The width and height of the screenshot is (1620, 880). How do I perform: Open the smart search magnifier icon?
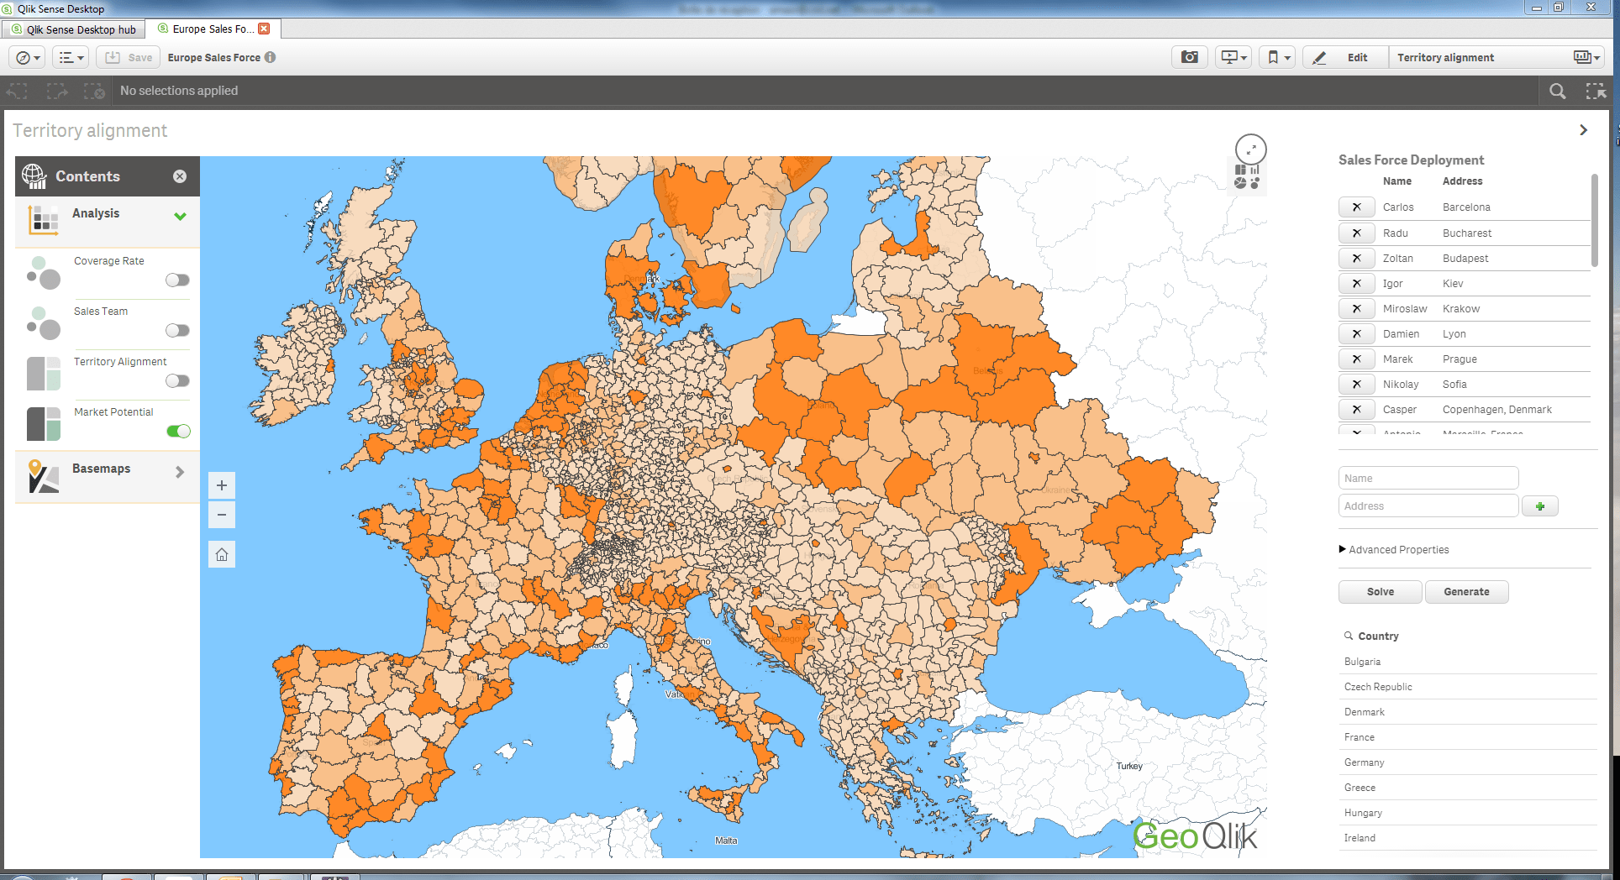point(1558,91)
